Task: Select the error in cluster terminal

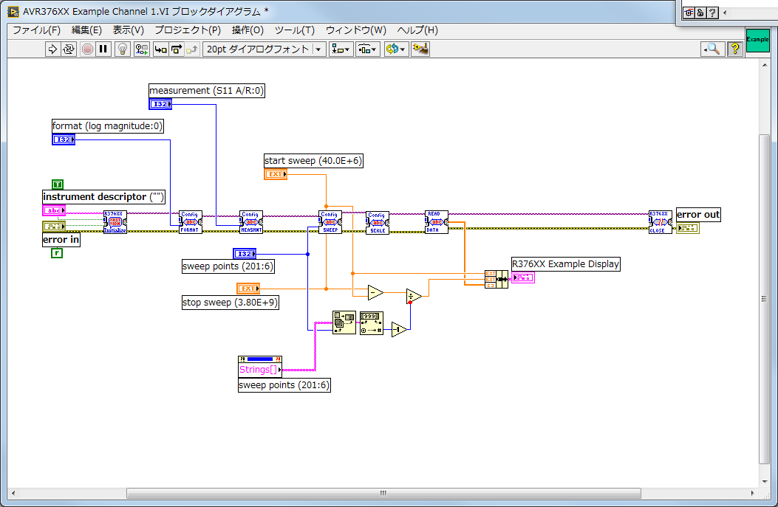Action: [x=54, y=227]
